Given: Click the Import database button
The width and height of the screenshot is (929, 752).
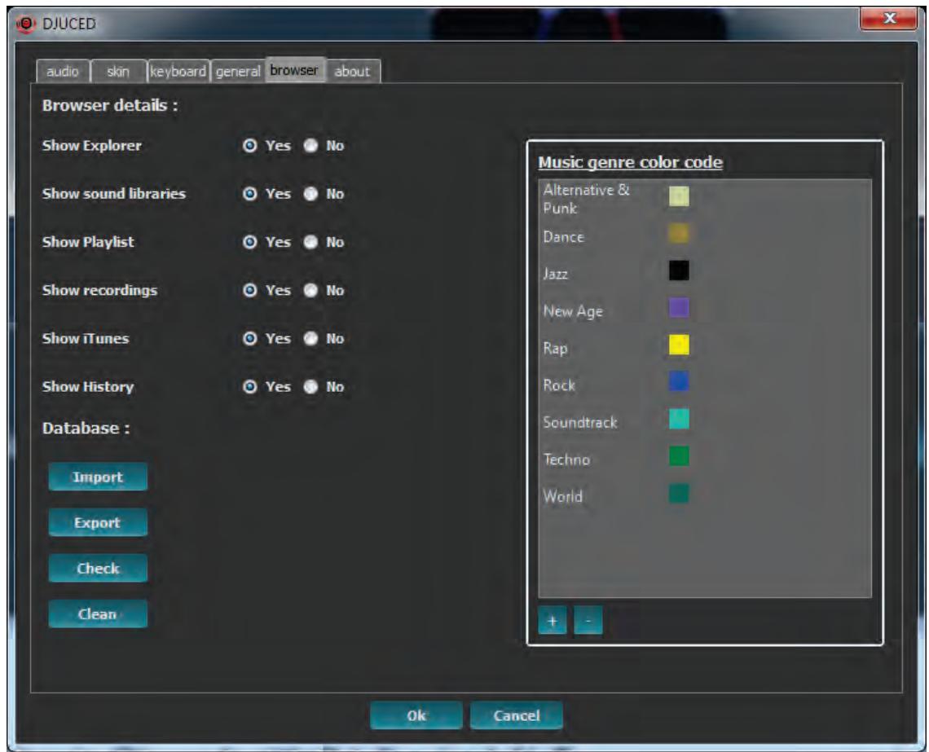Looking at the screenshot, I should click(98, 477).
